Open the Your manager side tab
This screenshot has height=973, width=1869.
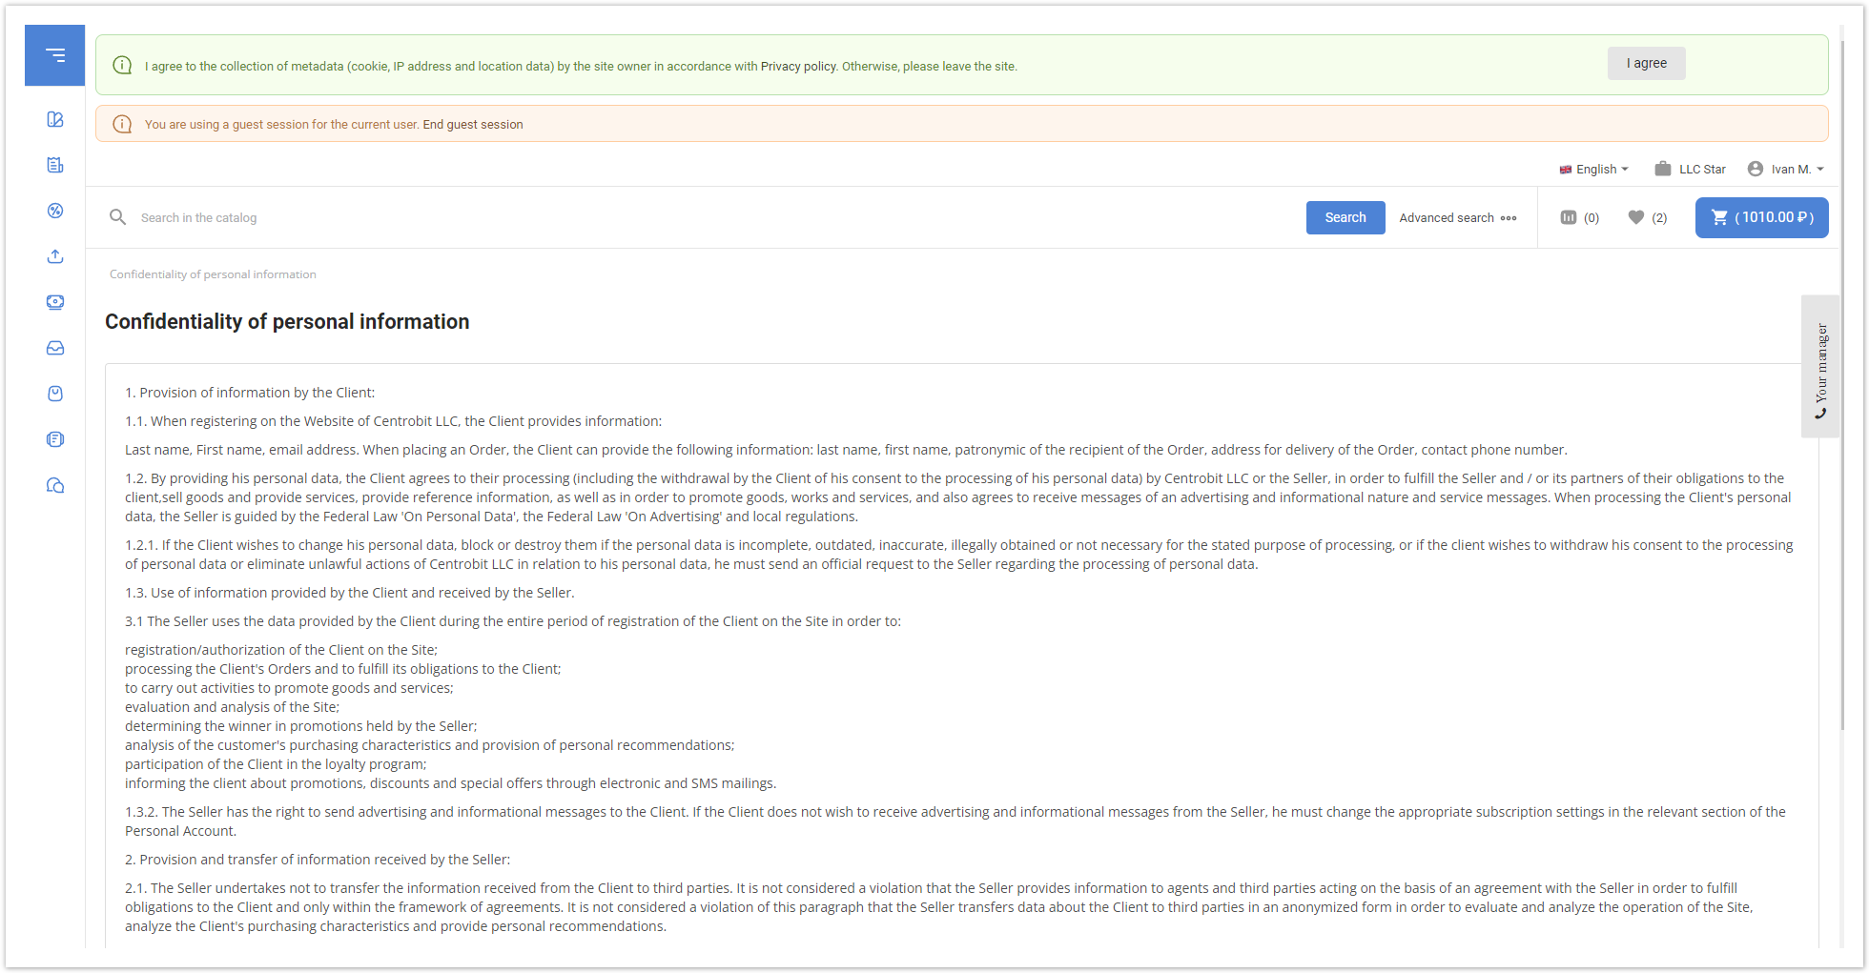coord(1820,366)
